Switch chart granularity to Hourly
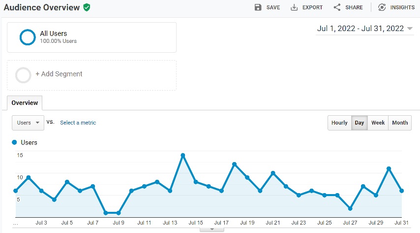The image size is (420, 233). [x=339, y=123]
